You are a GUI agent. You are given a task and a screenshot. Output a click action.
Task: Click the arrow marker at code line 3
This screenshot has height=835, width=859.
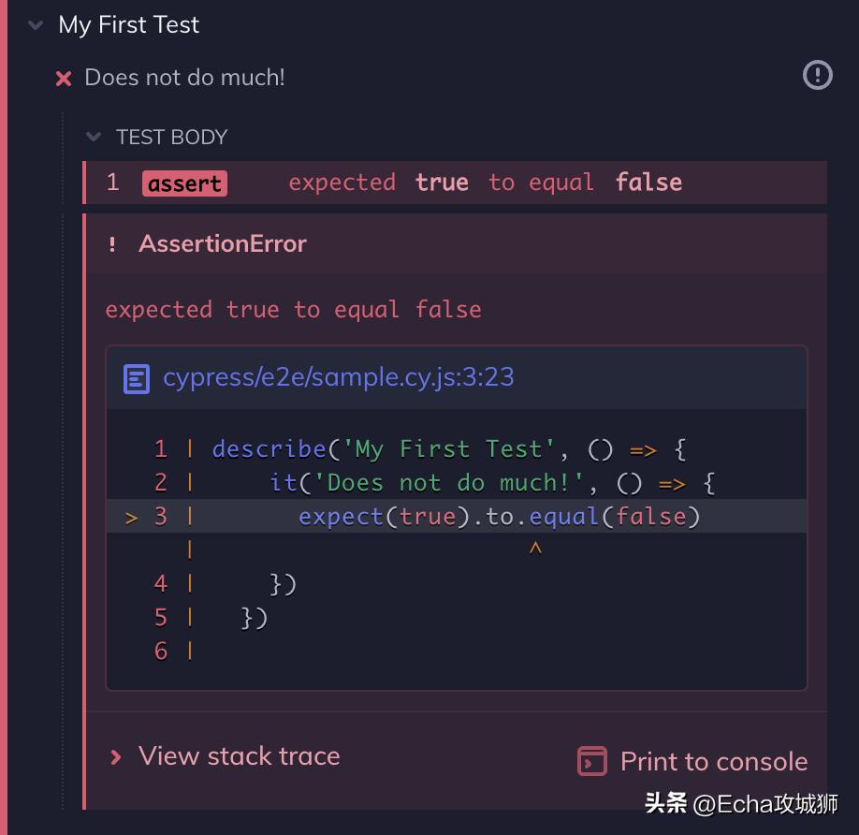pyautogui.click(x=131, y=517)
